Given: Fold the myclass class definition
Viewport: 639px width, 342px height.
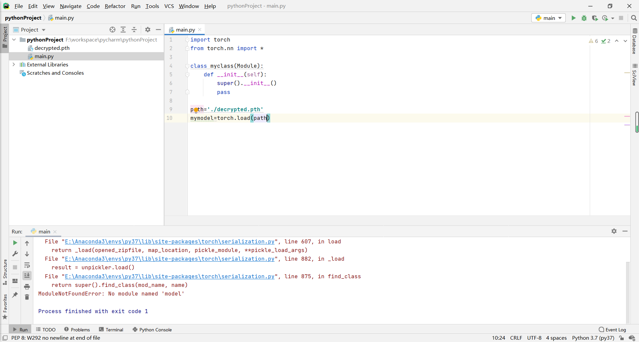Looking at the screenshot, I should [187, 66].
